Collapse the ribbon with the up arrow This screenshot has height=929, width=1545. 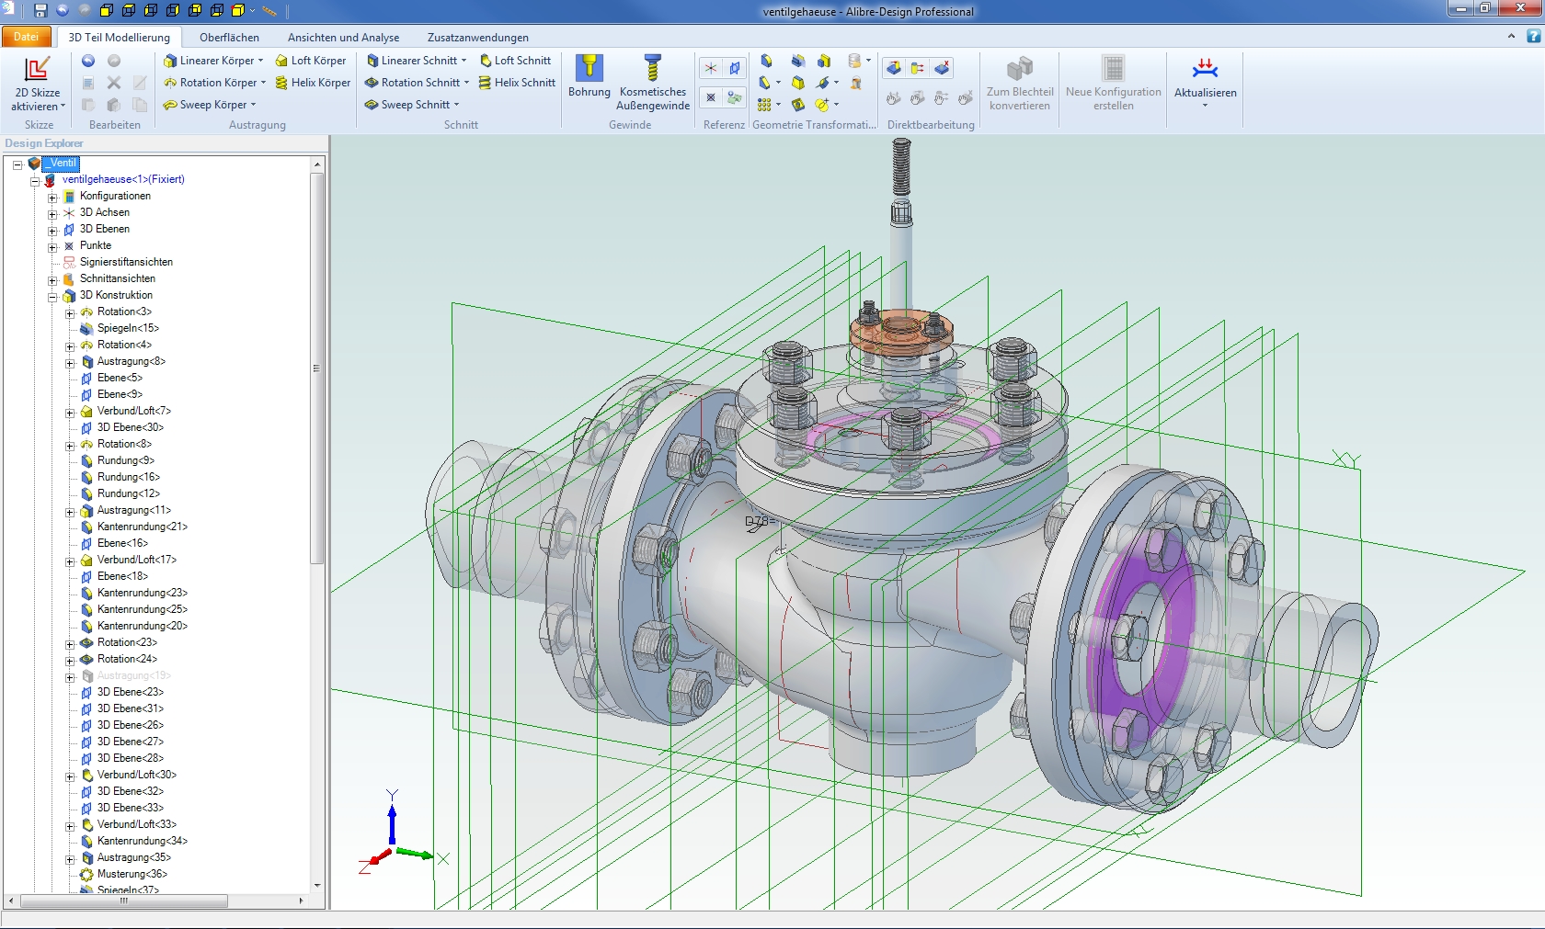[x=1511, y=37]
